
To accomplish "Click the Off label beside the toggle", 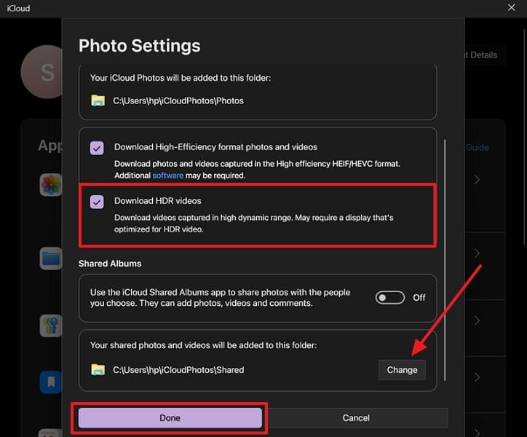I will 419,298.
